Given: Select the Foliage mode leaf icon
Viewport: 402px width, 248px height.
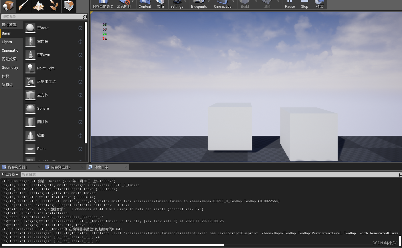Looking at the screenshot, I should click(x=54, y=6).
